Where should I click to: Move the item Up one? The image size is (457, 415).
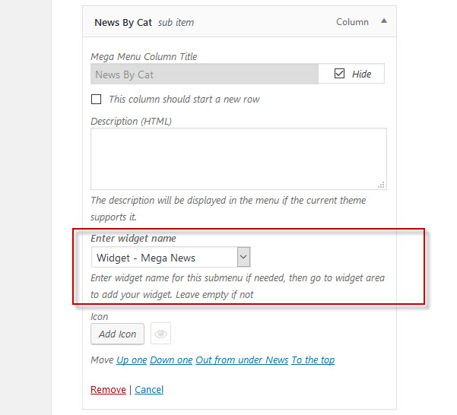[x=132, y=360]
